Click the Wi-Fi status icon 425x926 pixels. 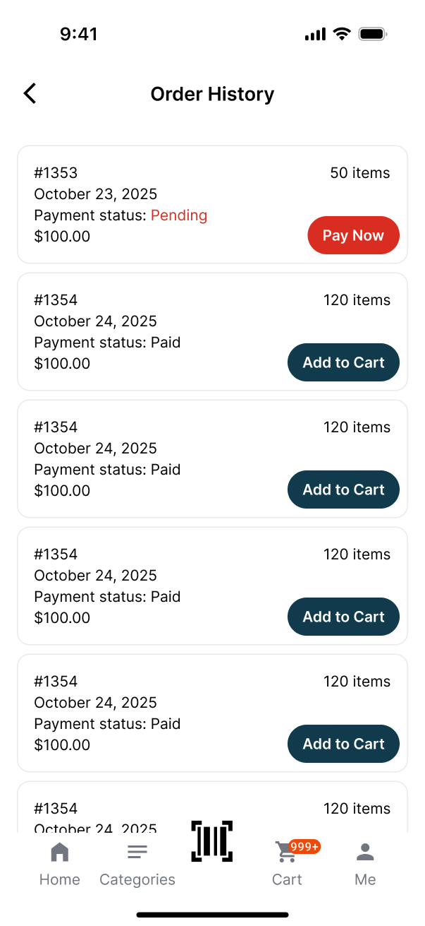[343, 34]
